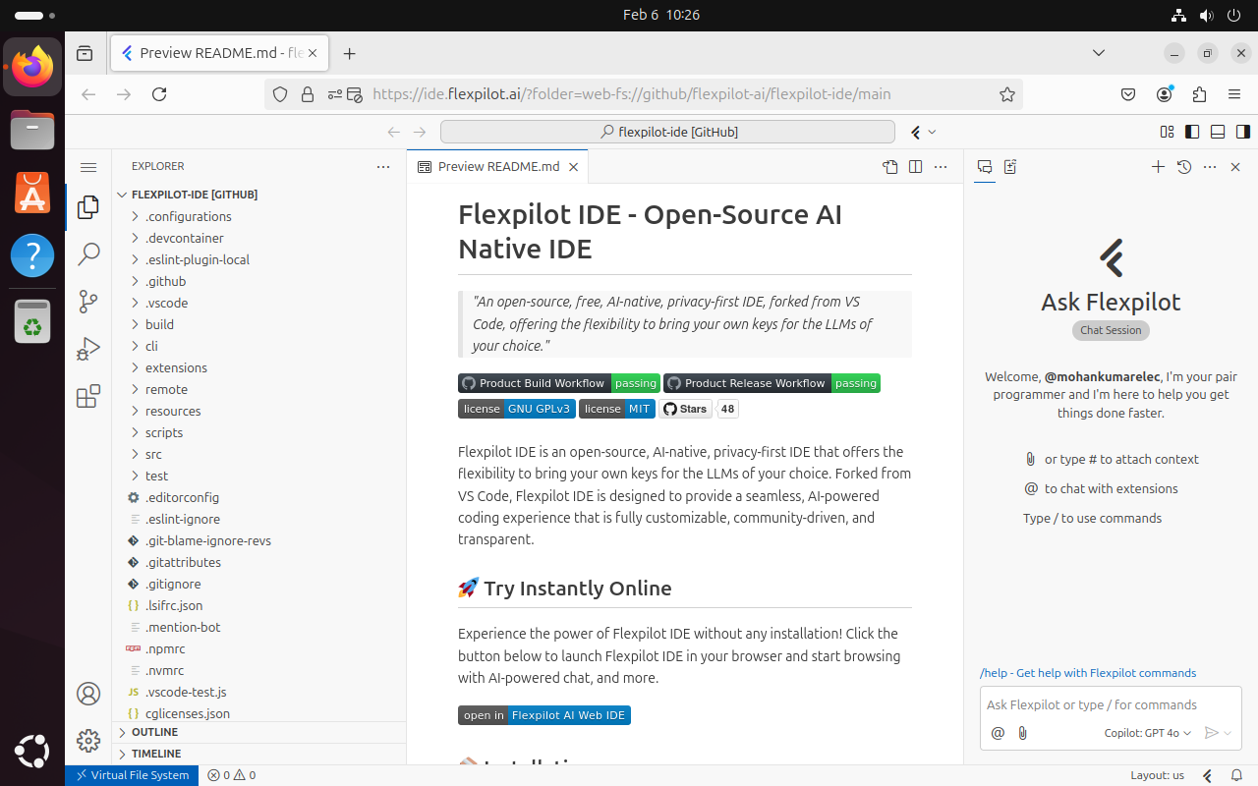Toggle the bottom panel visibility

(1217, 132)
